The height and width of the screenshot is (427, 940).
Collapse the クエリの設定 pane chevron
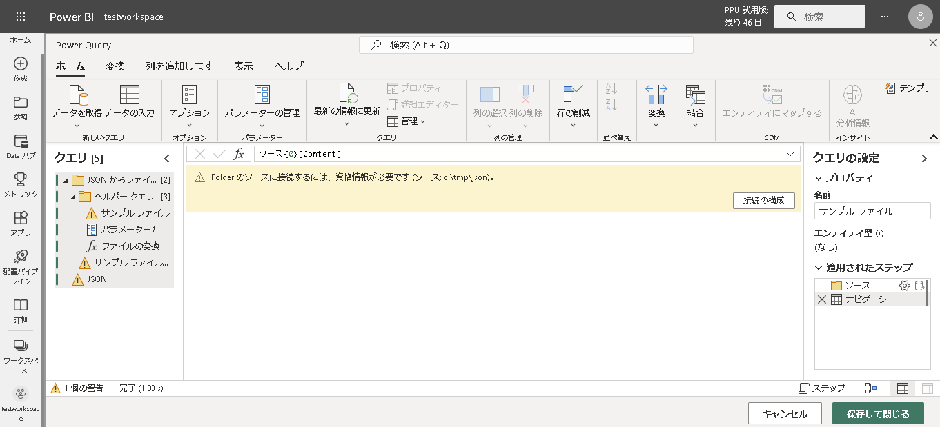925,159
